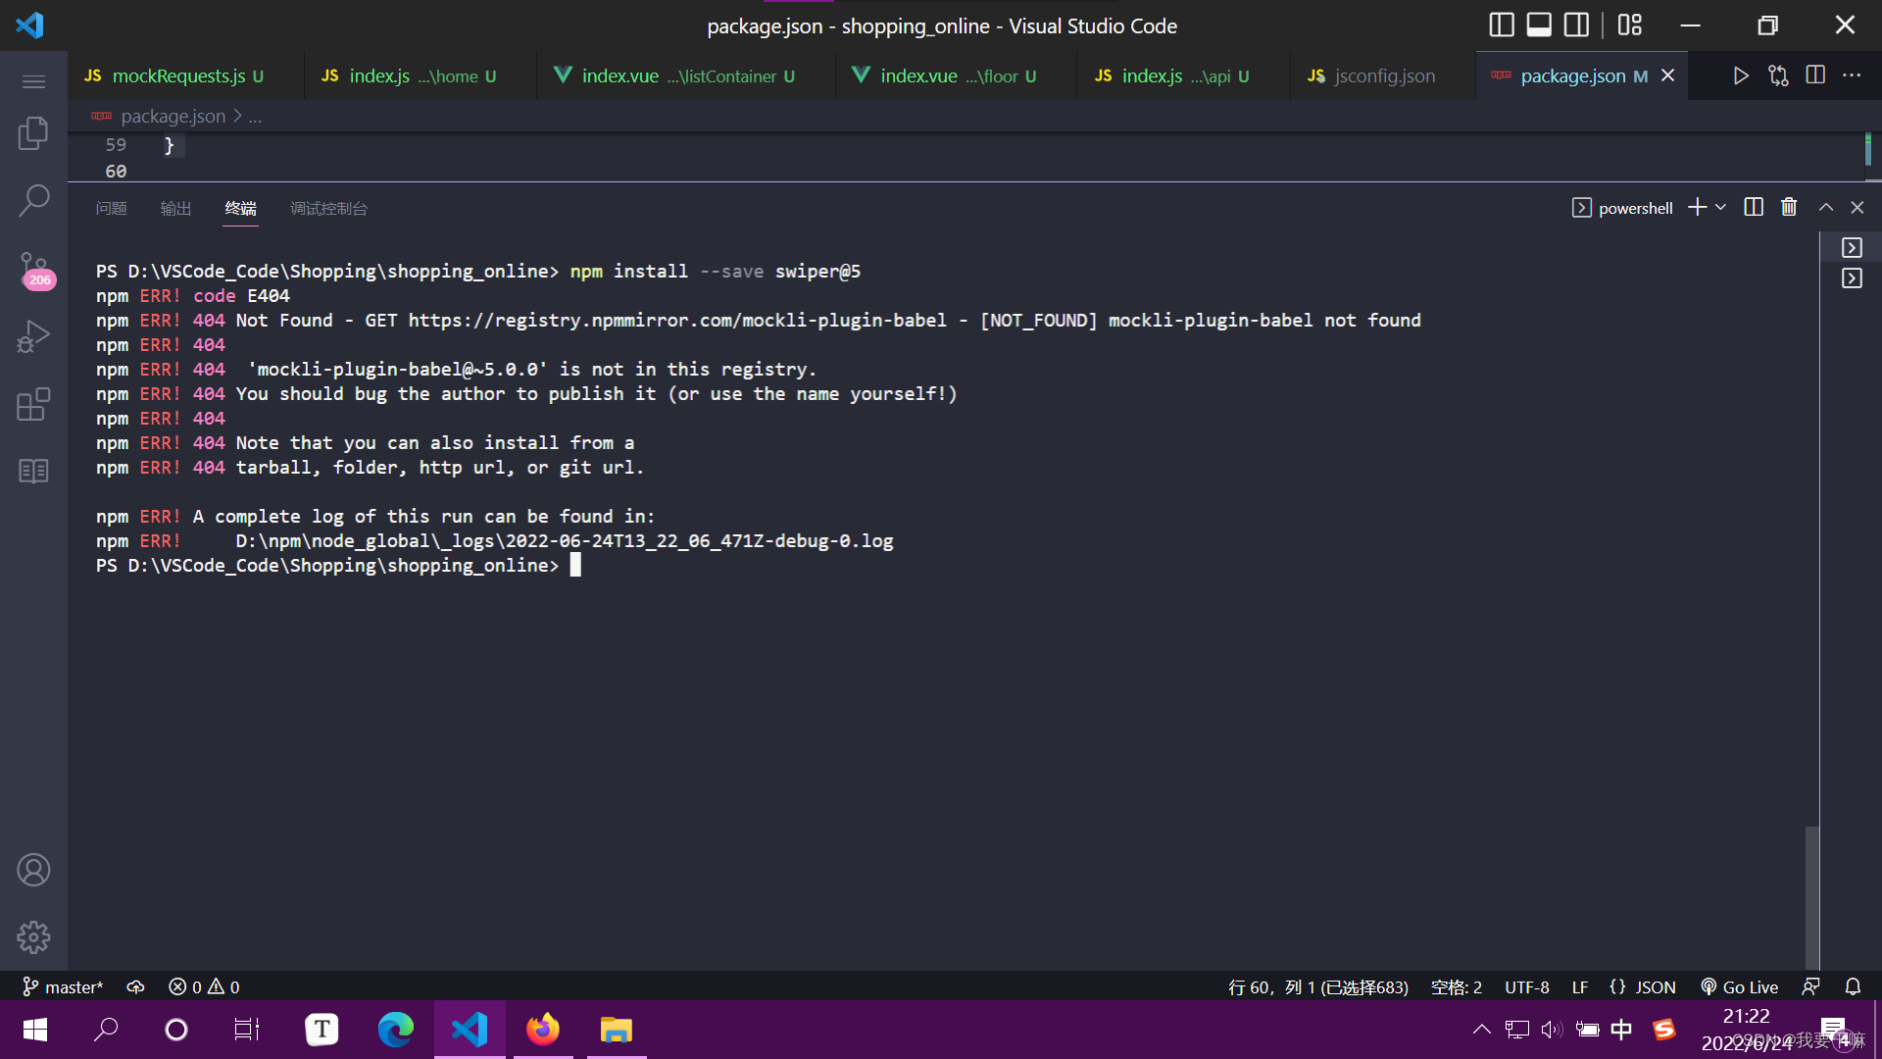Select the Run and Debug icon
The image size is (1882, 1059).
point(33,336)
